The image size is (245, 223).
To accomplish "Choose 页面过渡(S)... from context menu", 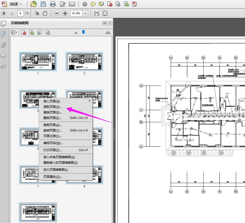I will pyautogui.click(x=66, y=136).
